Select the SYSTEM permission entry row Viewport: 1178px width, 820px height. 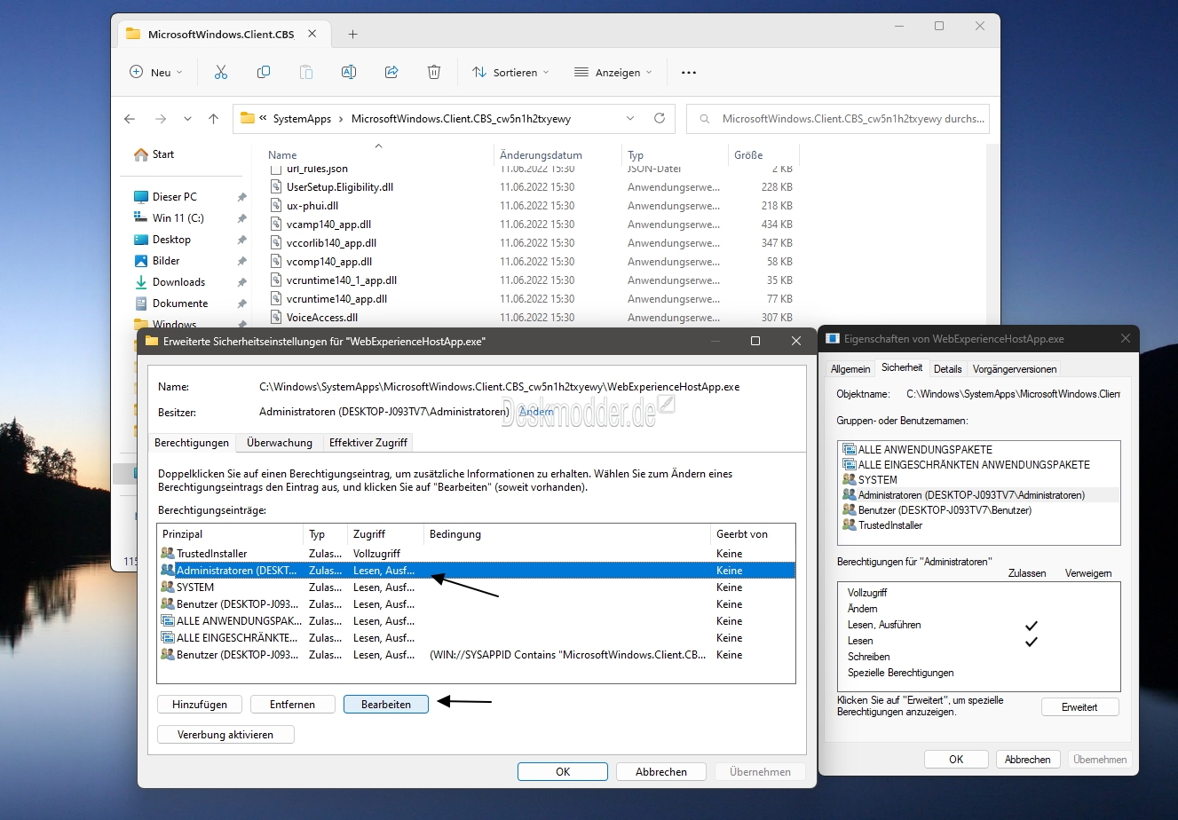pyautogui.click(x=476, y=587)
